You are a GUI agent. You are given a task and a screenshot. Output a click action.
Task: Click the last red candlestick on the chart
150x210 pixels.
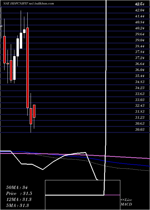[34, 111]
